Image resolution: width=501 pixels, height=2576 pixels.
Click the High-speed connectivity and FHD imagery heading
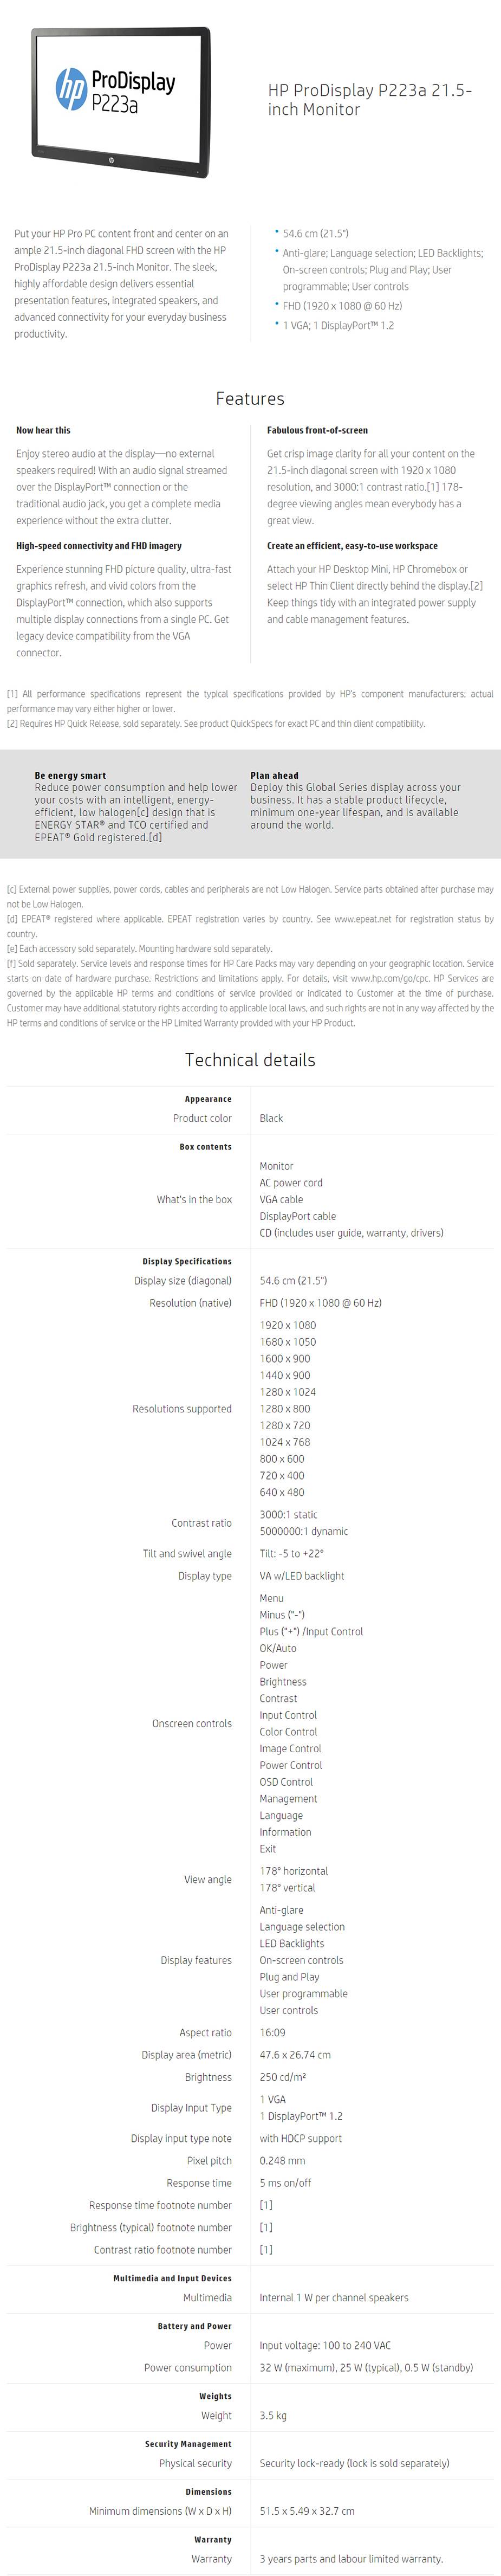pyautogui.click(x=99, y=546)
